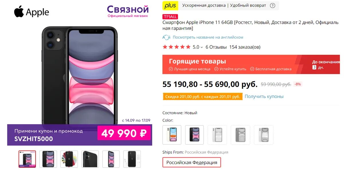Click the orange Скидка 201,00 руб. coupon tag
This screenshot has width=344, height=170.
tap(203, 97)
